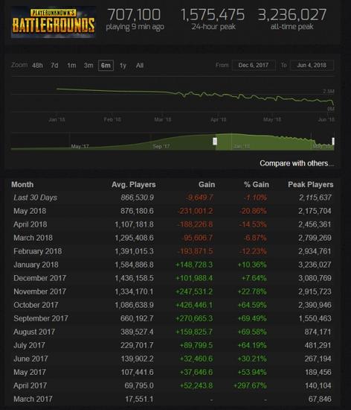Screen dimensions: 351x410
Task: Click the Avg. Players column header
Action: (134, 185)
